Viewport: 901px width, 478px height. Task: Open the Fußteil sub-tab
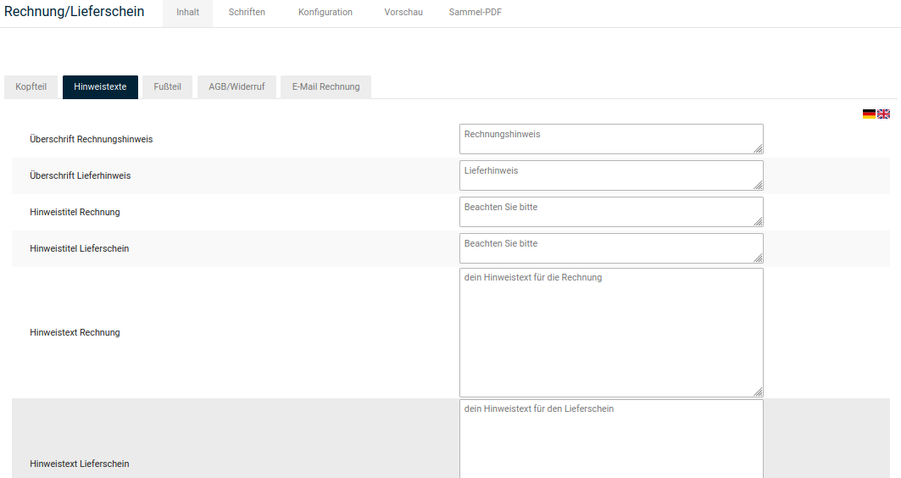click(x=167, y=86)
